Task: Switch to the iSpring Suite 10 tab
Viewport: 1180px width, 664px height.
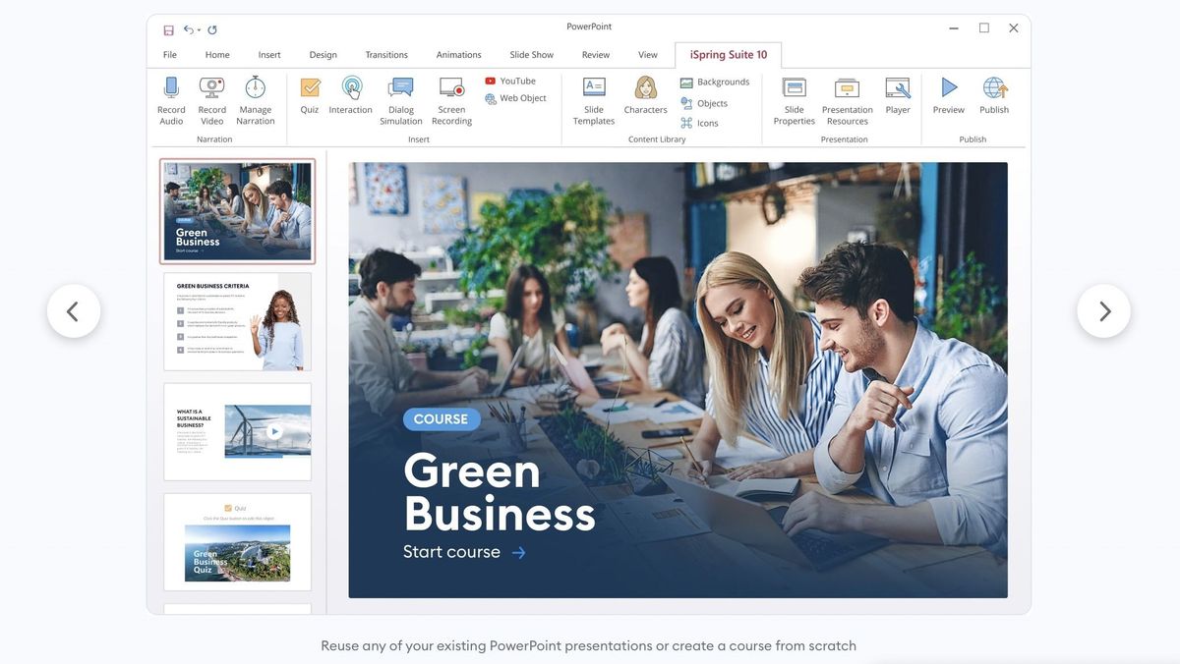Action: pyautogui.click(x=728, y=52)
